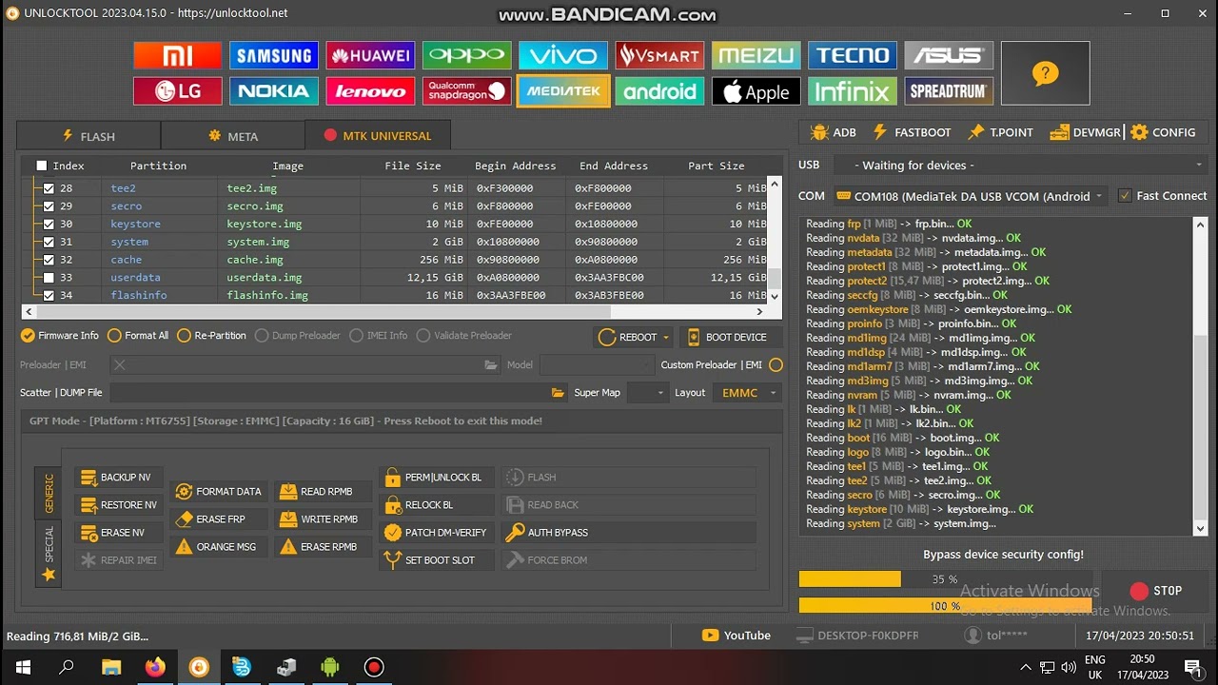Click the STOP button
The image size is (1218, 685).
coord(1155,591)
